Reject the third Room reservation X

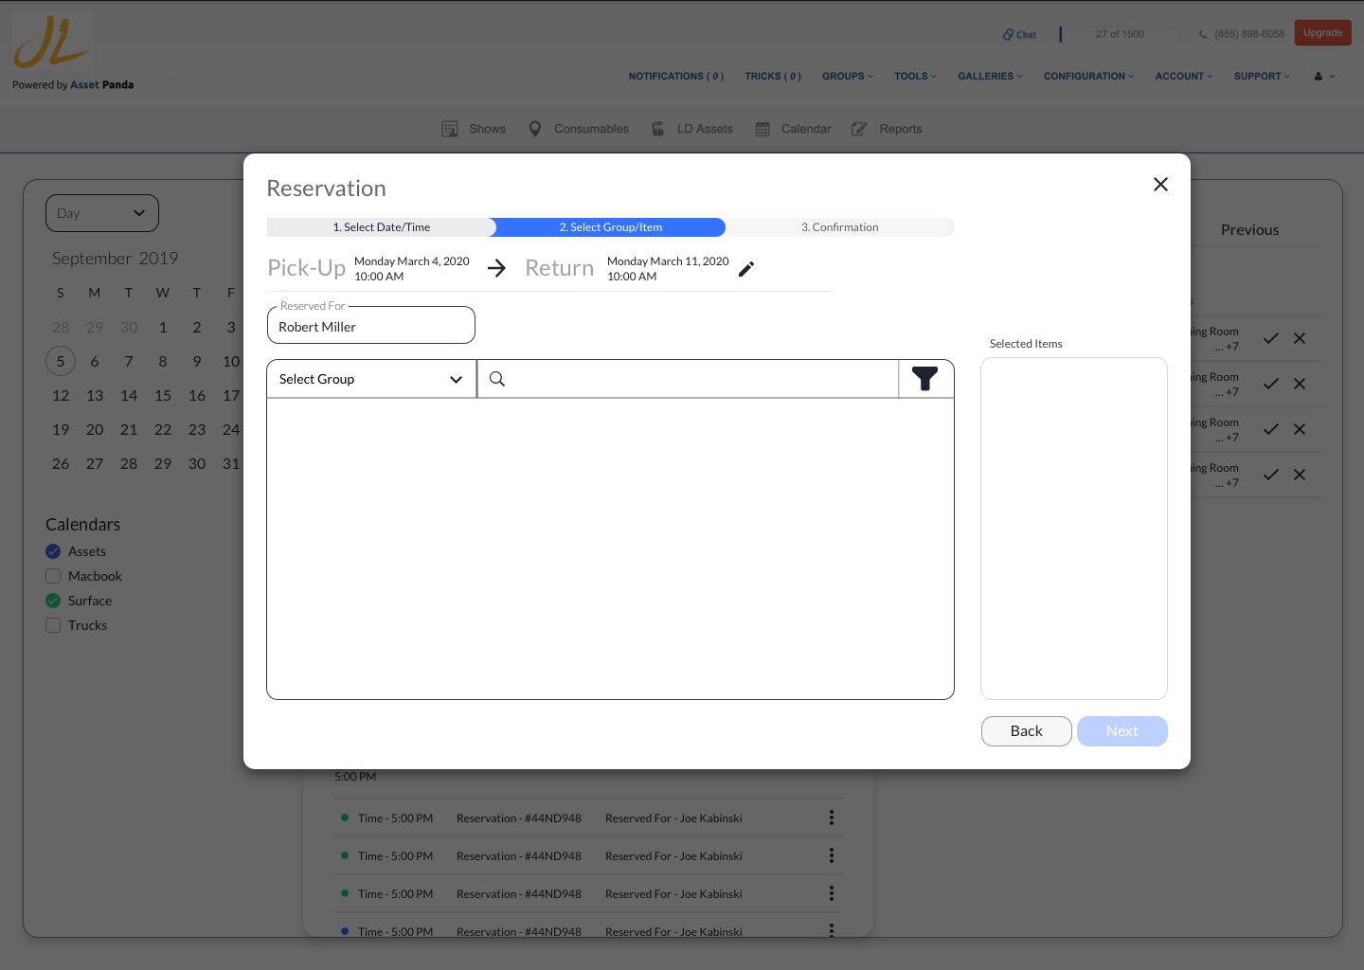(1300, 429)
